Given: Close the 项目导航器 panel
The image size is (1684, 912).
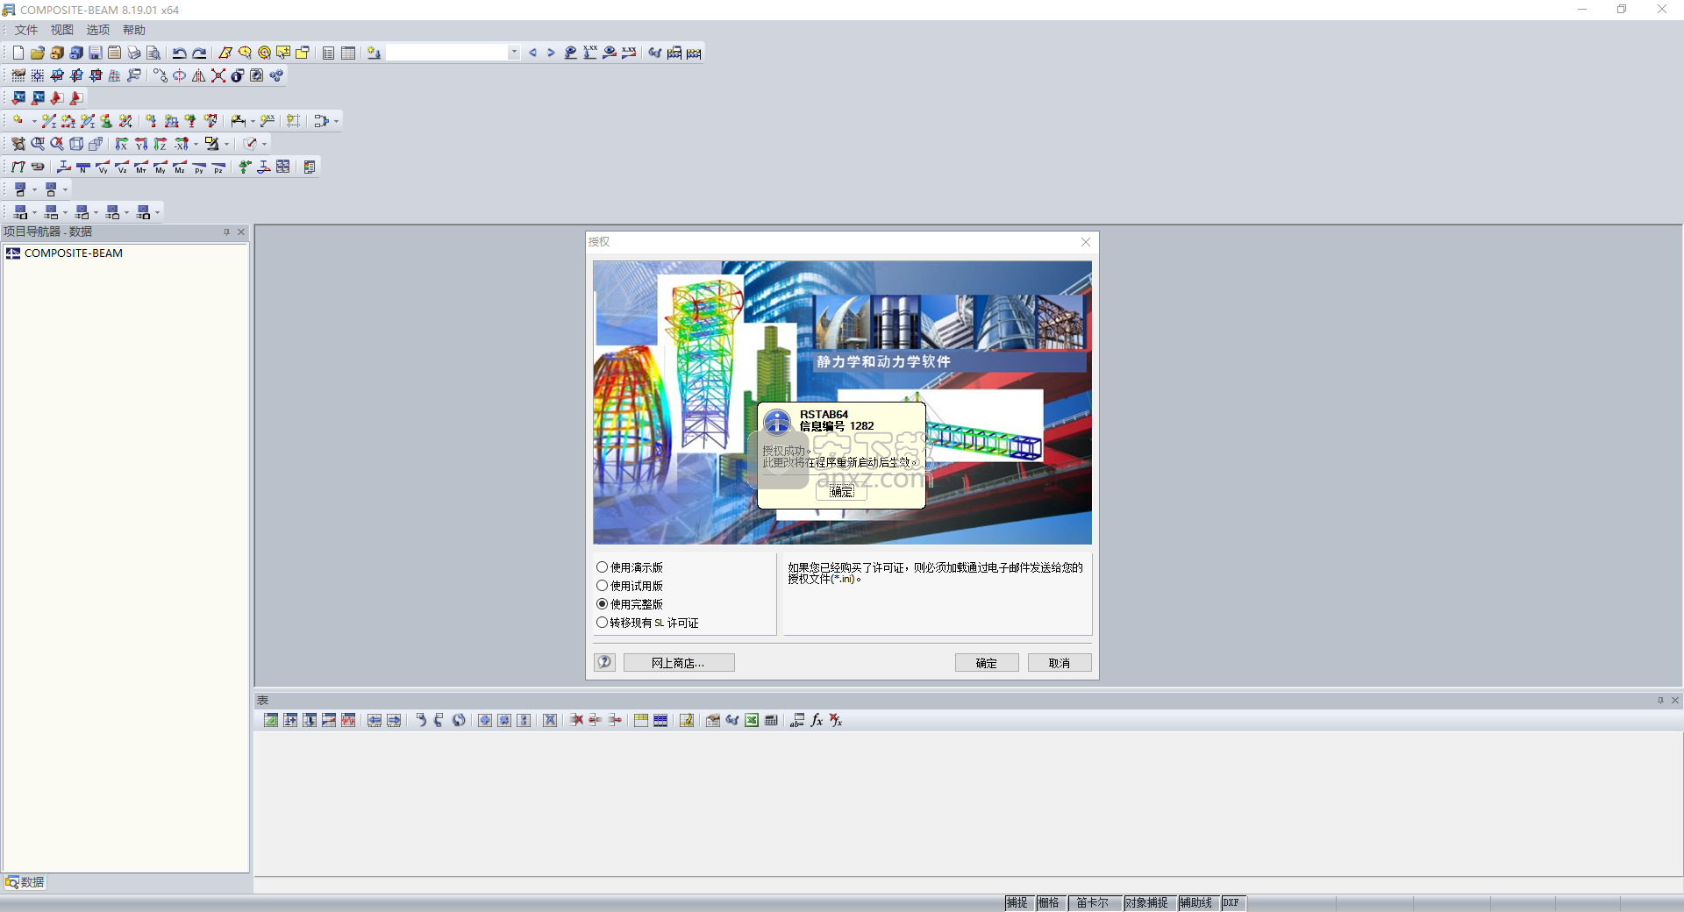Looking at the screenshot, I should coord(241,232).
